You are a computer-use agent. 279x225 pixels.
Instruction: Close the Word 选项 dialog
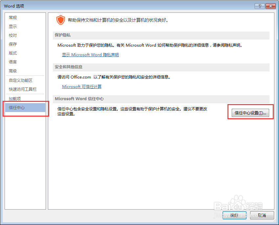(x=270, y=6)
